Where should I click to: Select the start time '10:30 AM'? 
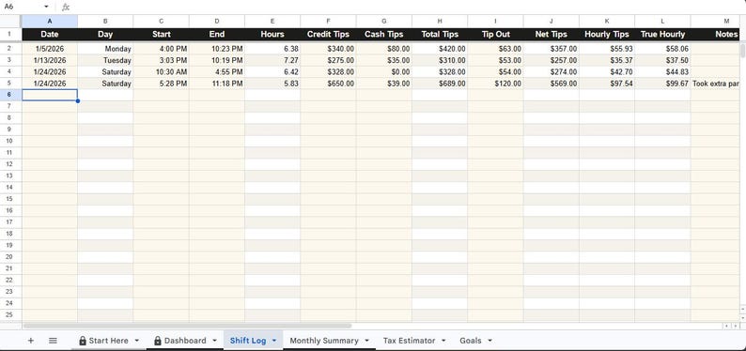tap(161, 71)
